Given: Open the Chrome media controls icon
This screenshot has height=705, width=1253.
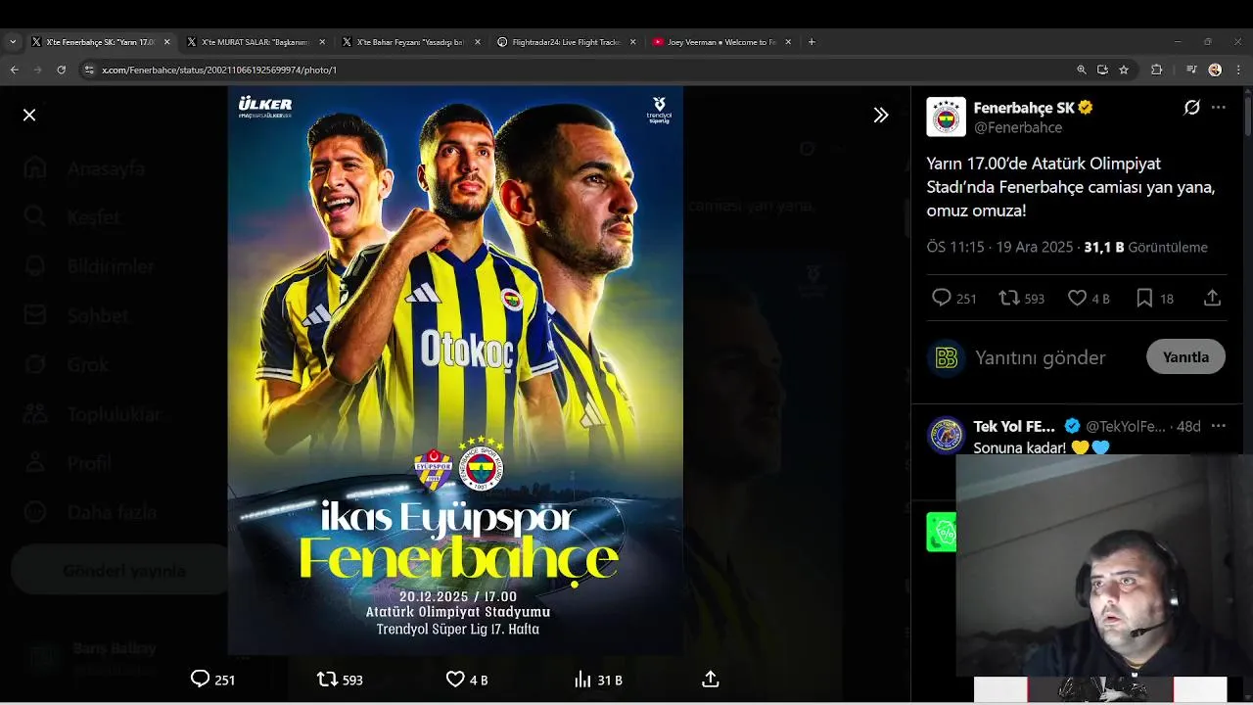Looking at the screenshot, I should (1191, 70).
